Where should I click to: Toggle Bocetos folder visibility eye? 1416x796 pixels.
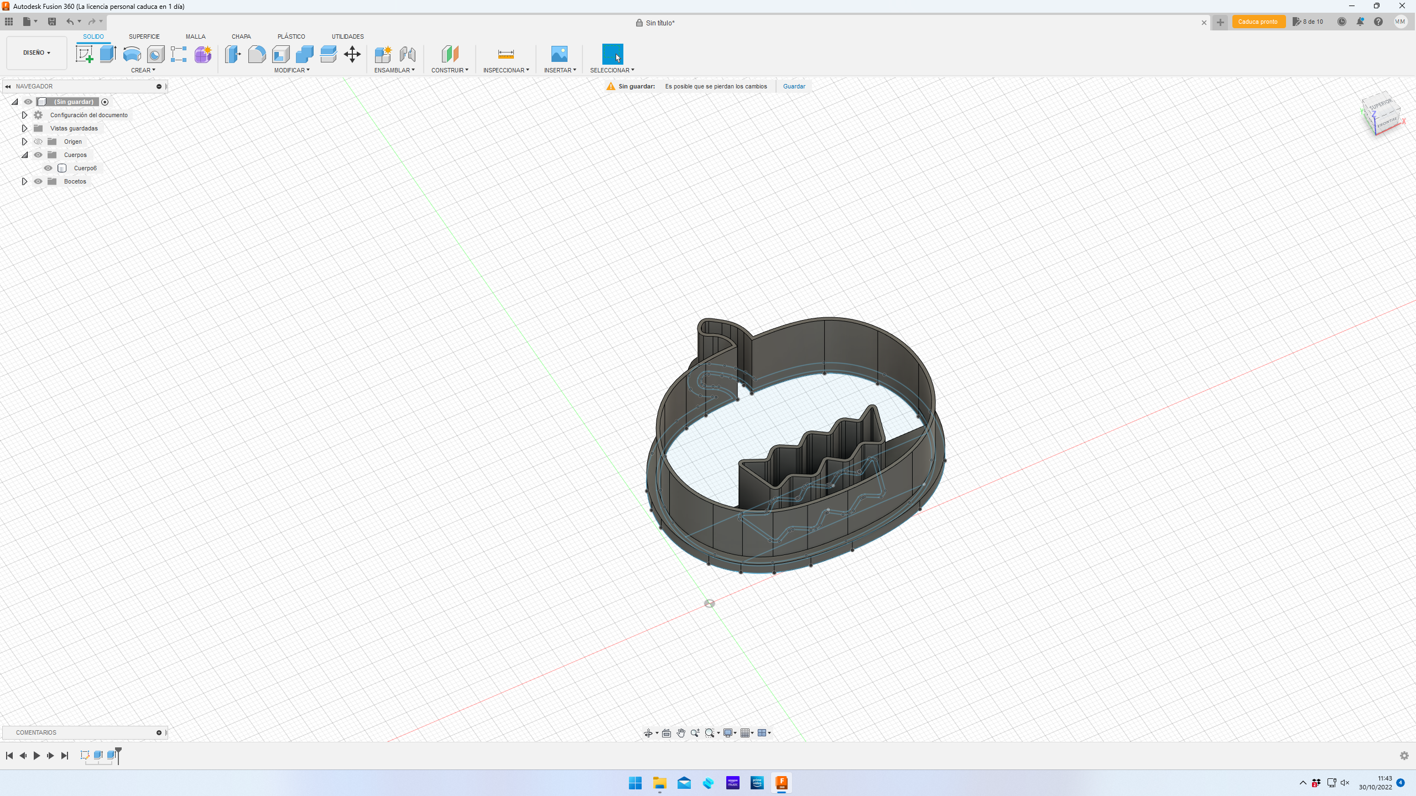[x=38, y=181]
